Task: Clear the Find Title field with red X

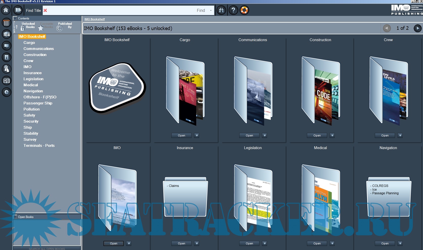Action: (45, 10)
